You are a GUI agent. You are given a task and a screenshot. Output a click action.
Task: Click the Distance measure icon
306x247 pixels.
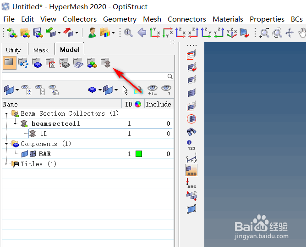[191, 157]
